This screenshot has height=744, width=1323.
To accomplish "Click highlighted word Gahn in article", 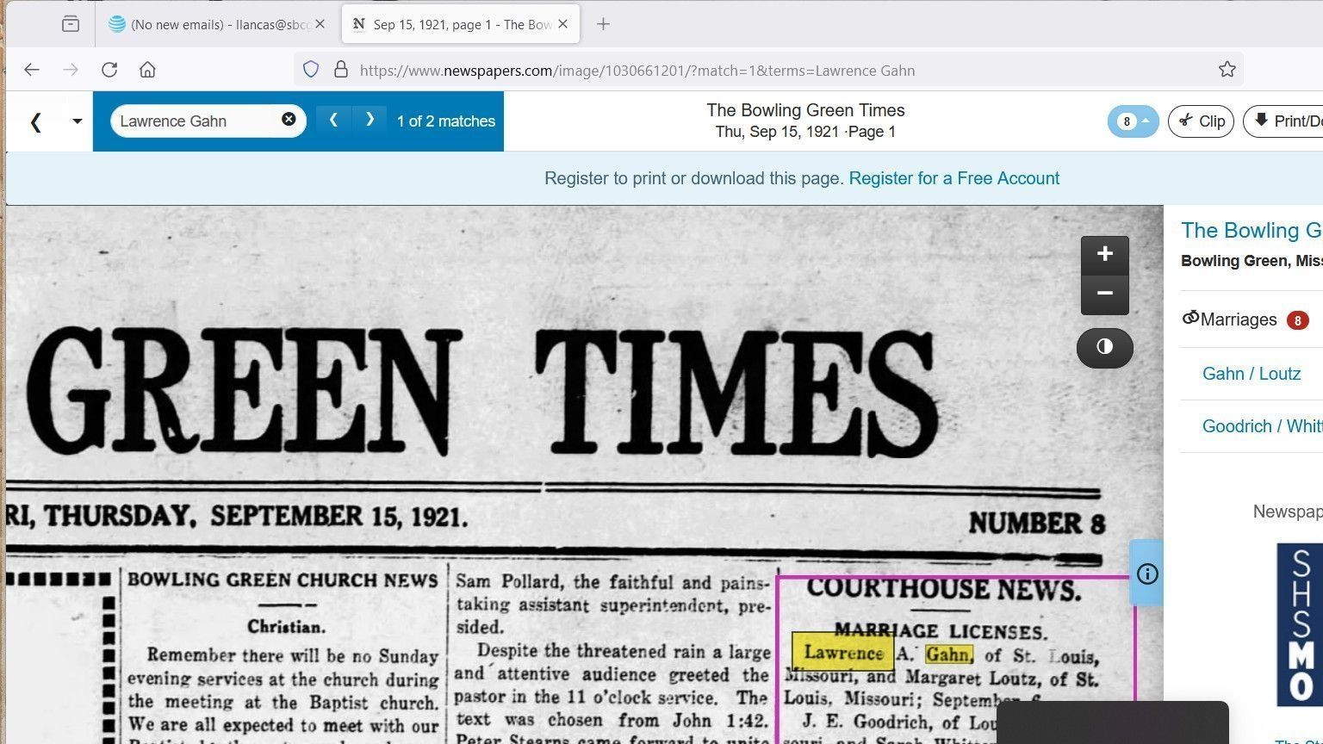I will 949,655.
